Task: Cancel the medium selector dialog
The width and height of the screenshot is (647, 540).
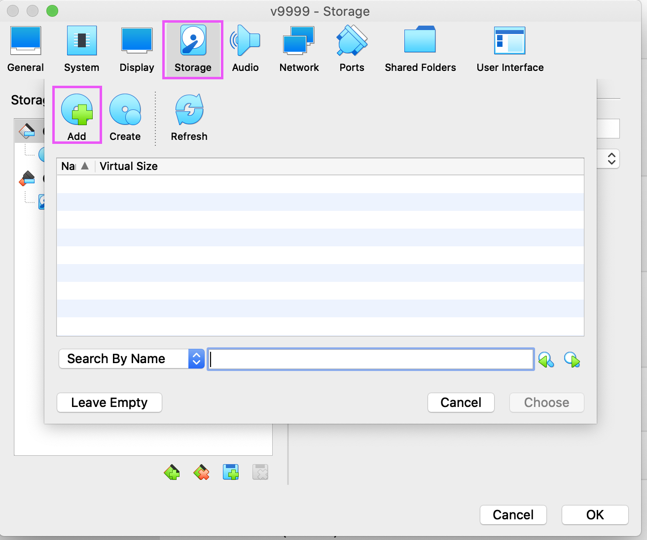Action: tap(461, 403)
